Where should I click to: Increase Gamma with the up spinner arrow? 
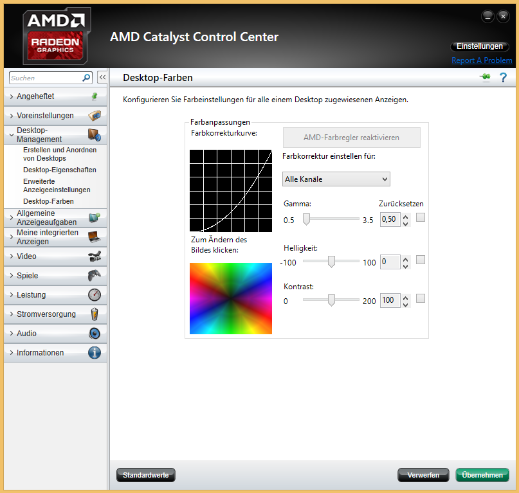(405, 217)
